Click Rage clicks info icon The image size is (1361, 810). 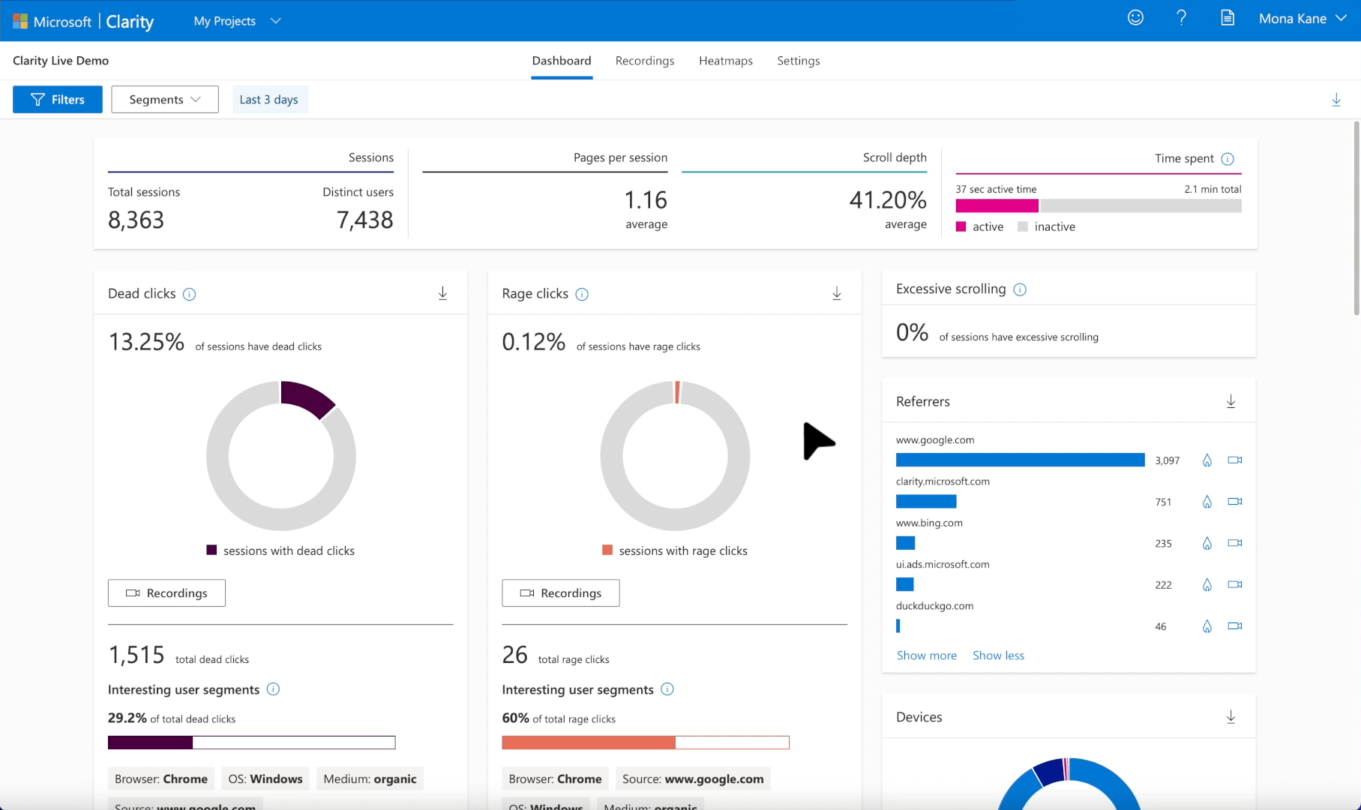582,294
